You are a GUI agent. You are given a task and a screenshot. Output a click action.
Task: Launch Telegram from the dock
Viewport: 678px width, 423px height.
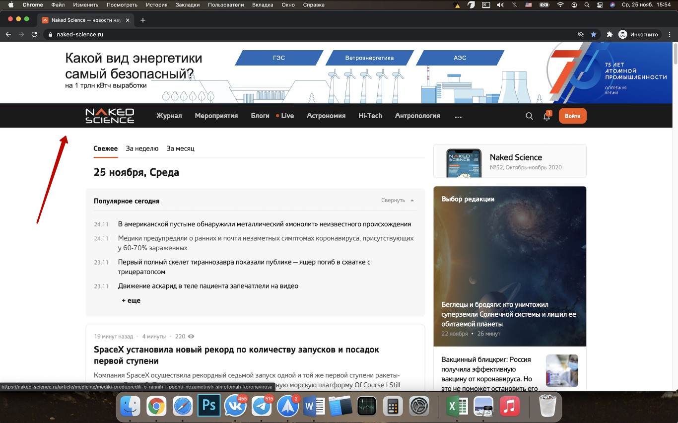pos(262,407)
